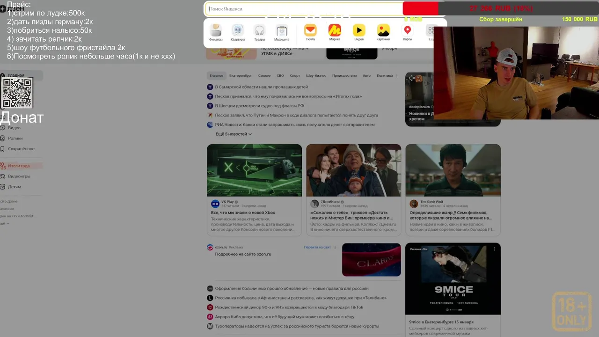Select the Главное news tab
The image size is (599, 337).
tap(217, 75)
